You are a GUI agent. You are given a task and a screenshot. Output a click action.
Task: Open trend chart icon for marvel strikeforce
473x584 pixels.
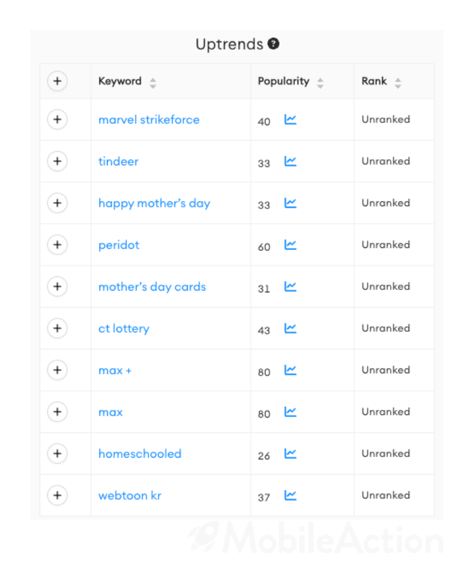[290, 119]
